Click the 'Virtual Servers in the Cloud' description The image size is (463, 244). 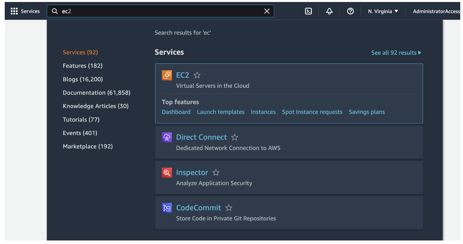213,86
